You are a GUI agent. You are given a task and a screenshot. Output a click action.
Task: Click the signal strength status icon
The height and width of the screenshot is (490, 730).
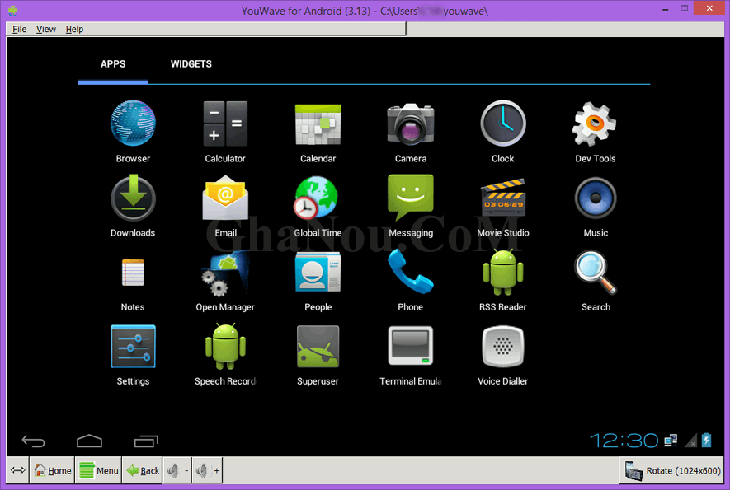pyautogui.click(x=690, y=441)
